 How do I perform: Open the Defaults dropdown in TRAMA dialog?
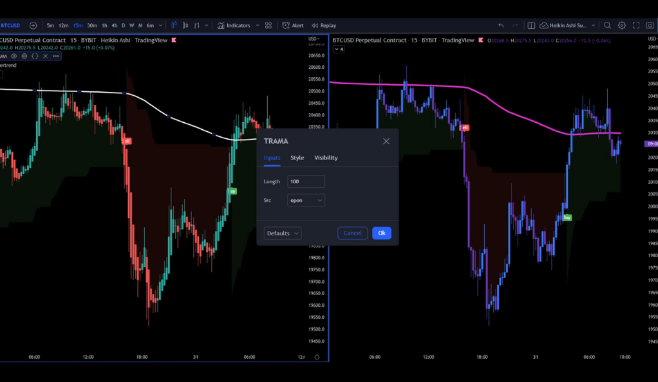click(x=283, y=233)
